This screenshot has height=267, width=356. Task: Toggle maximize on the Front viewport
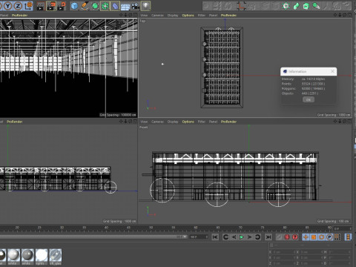click(x=349, y=122)
